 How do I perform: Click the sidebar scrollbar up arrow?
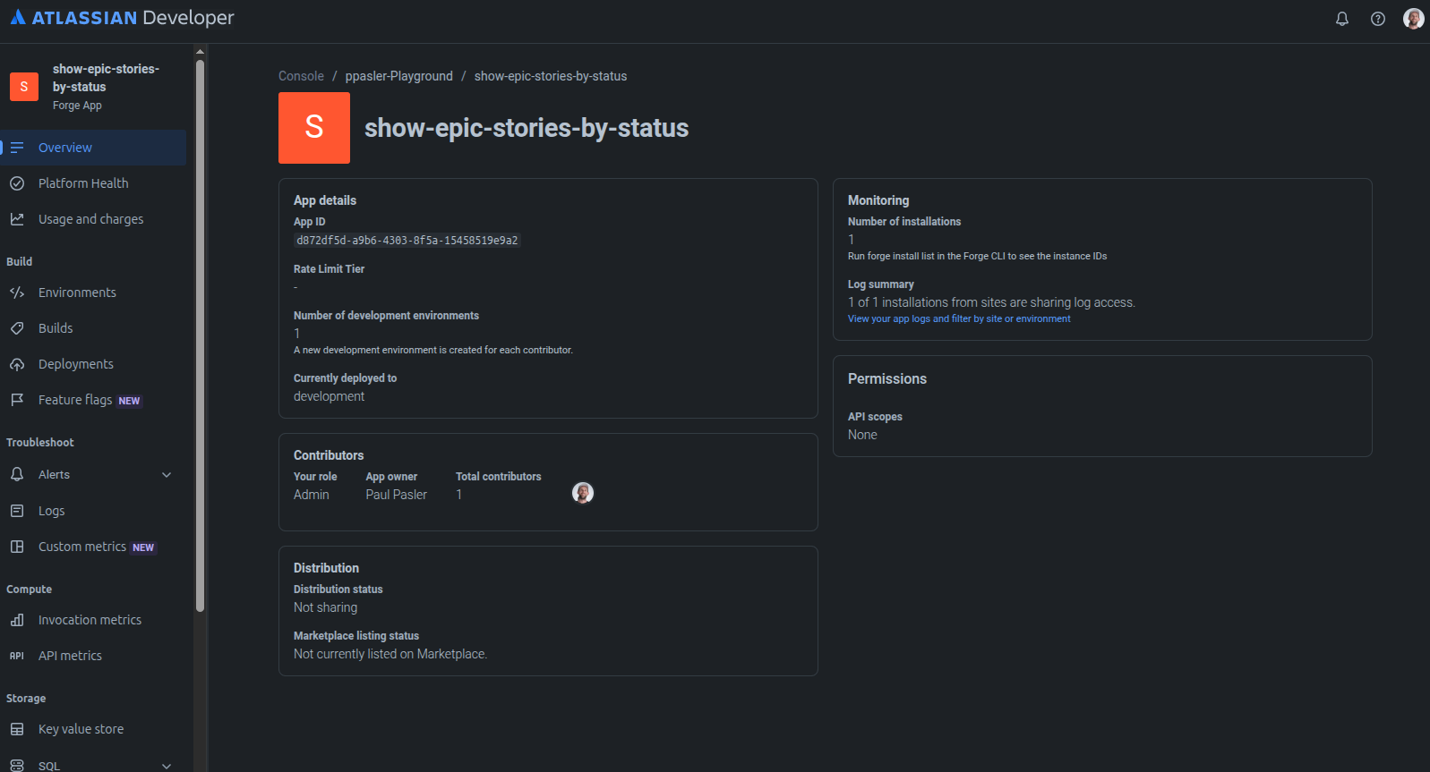(200, 51)
